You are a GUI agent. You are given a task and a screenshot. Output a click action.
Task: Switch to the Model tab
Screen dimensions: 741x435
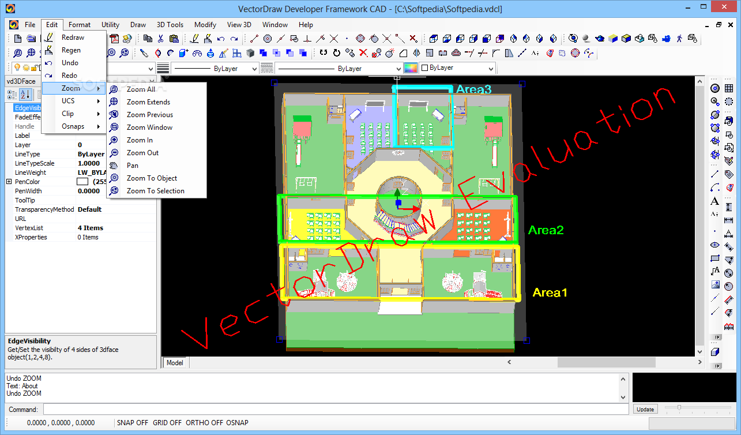pos(175,362)
